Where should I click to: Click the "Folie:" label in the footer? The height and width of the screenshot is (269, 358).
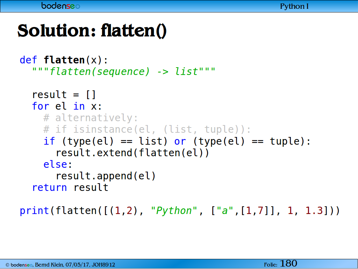click(271, 265)
